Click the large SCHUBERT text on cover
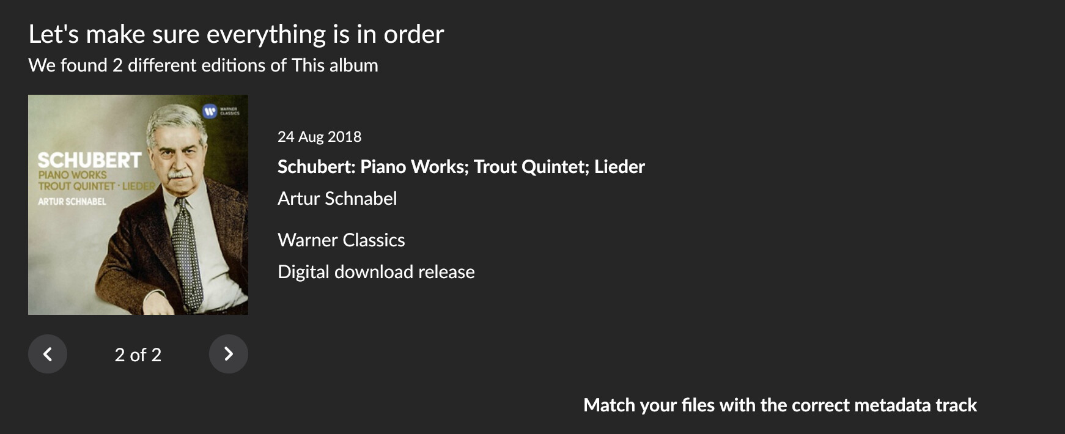This screenshot has width=1065, height=434. 89,161
